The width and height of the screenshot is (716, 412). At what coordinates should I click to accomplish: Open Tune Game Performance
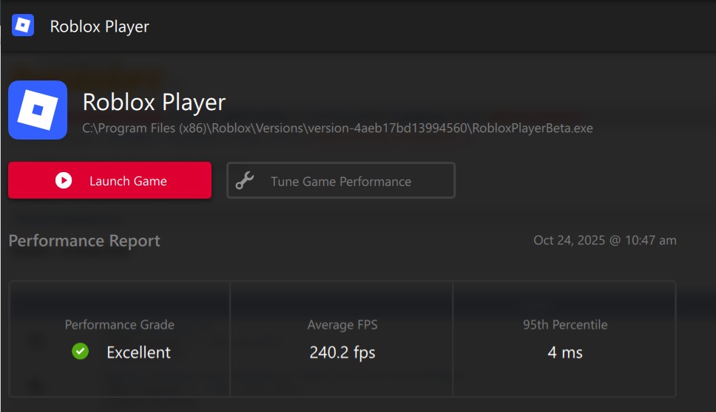[341, 181]
